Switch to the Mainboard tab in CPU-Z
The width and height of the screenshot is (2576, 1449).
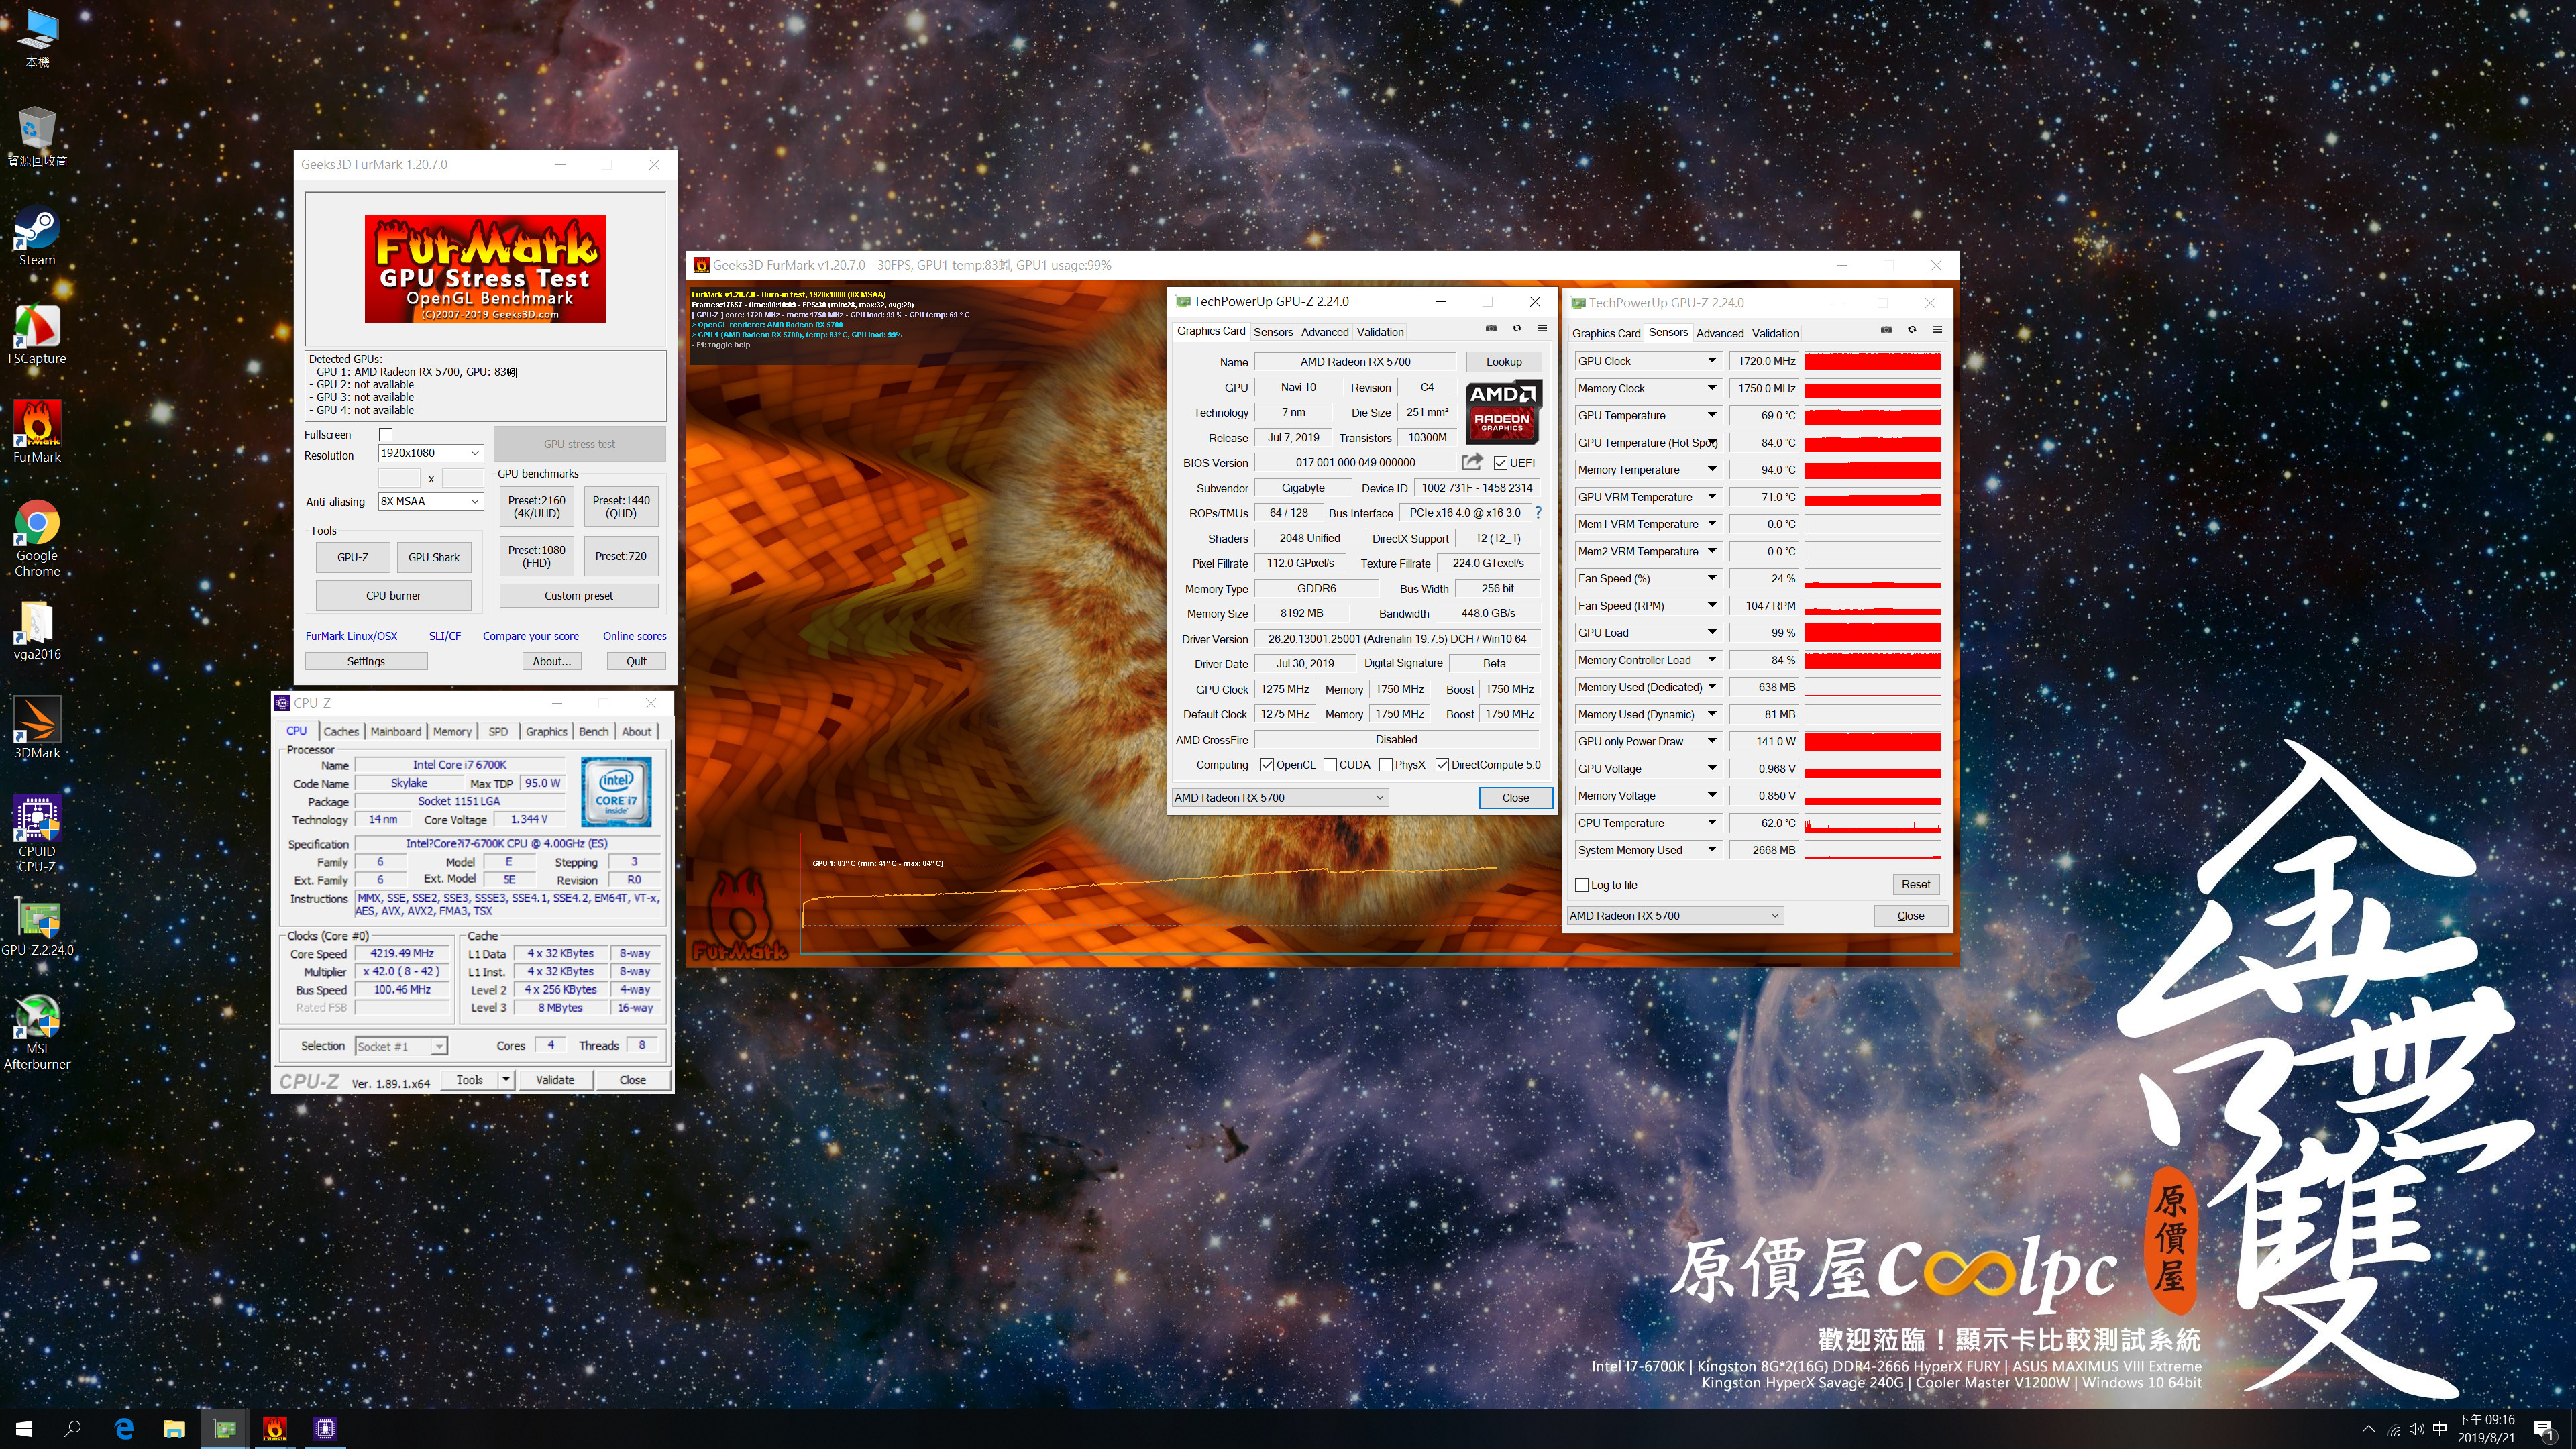(396, 732)
